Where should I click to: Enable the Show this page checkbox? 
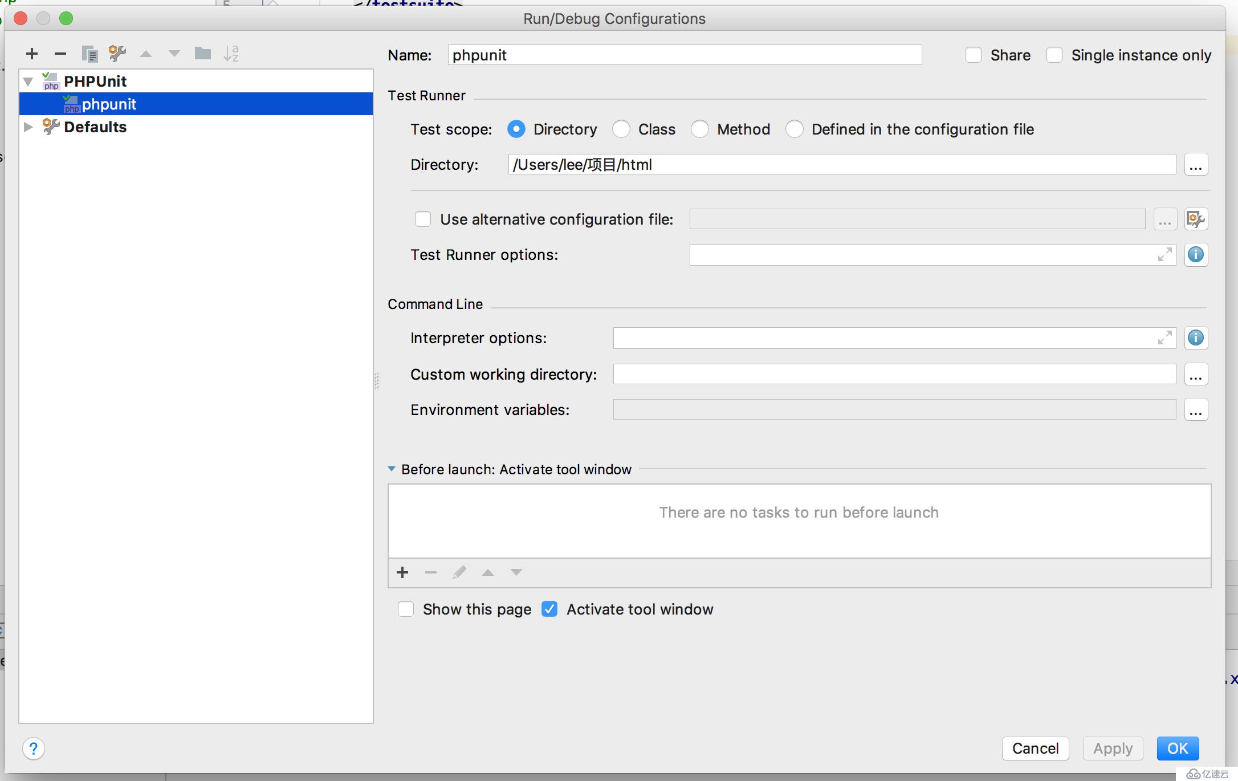click(406, 609)
